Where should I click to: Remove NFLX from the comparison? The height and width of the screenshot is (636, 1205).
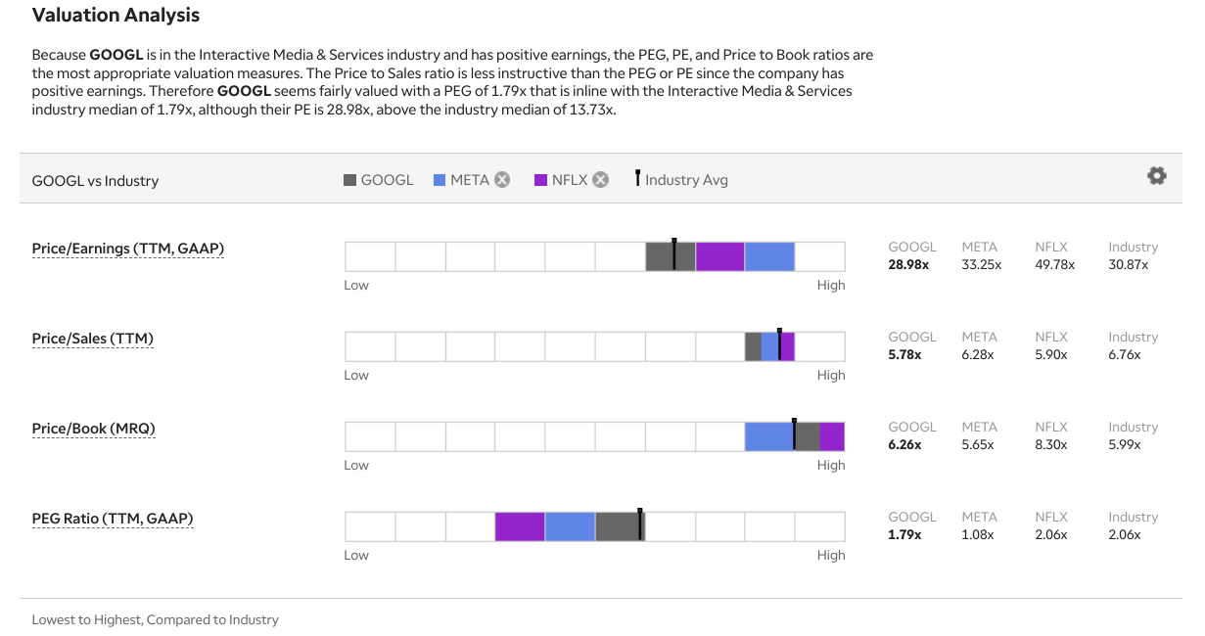[x=601, y=180]
